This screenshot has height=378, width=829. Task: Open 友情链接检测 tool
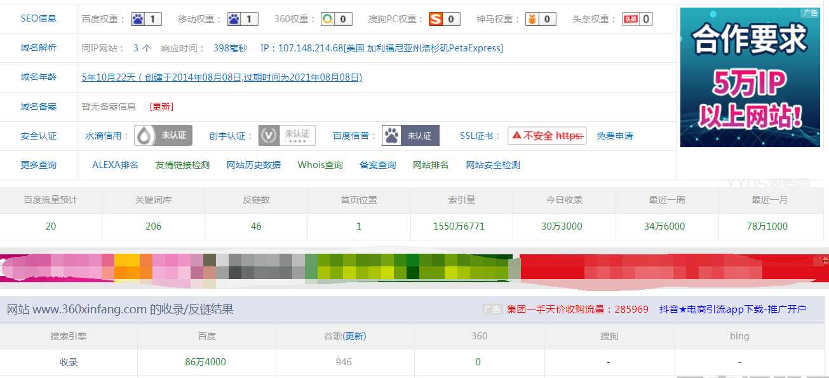point(182,165)
